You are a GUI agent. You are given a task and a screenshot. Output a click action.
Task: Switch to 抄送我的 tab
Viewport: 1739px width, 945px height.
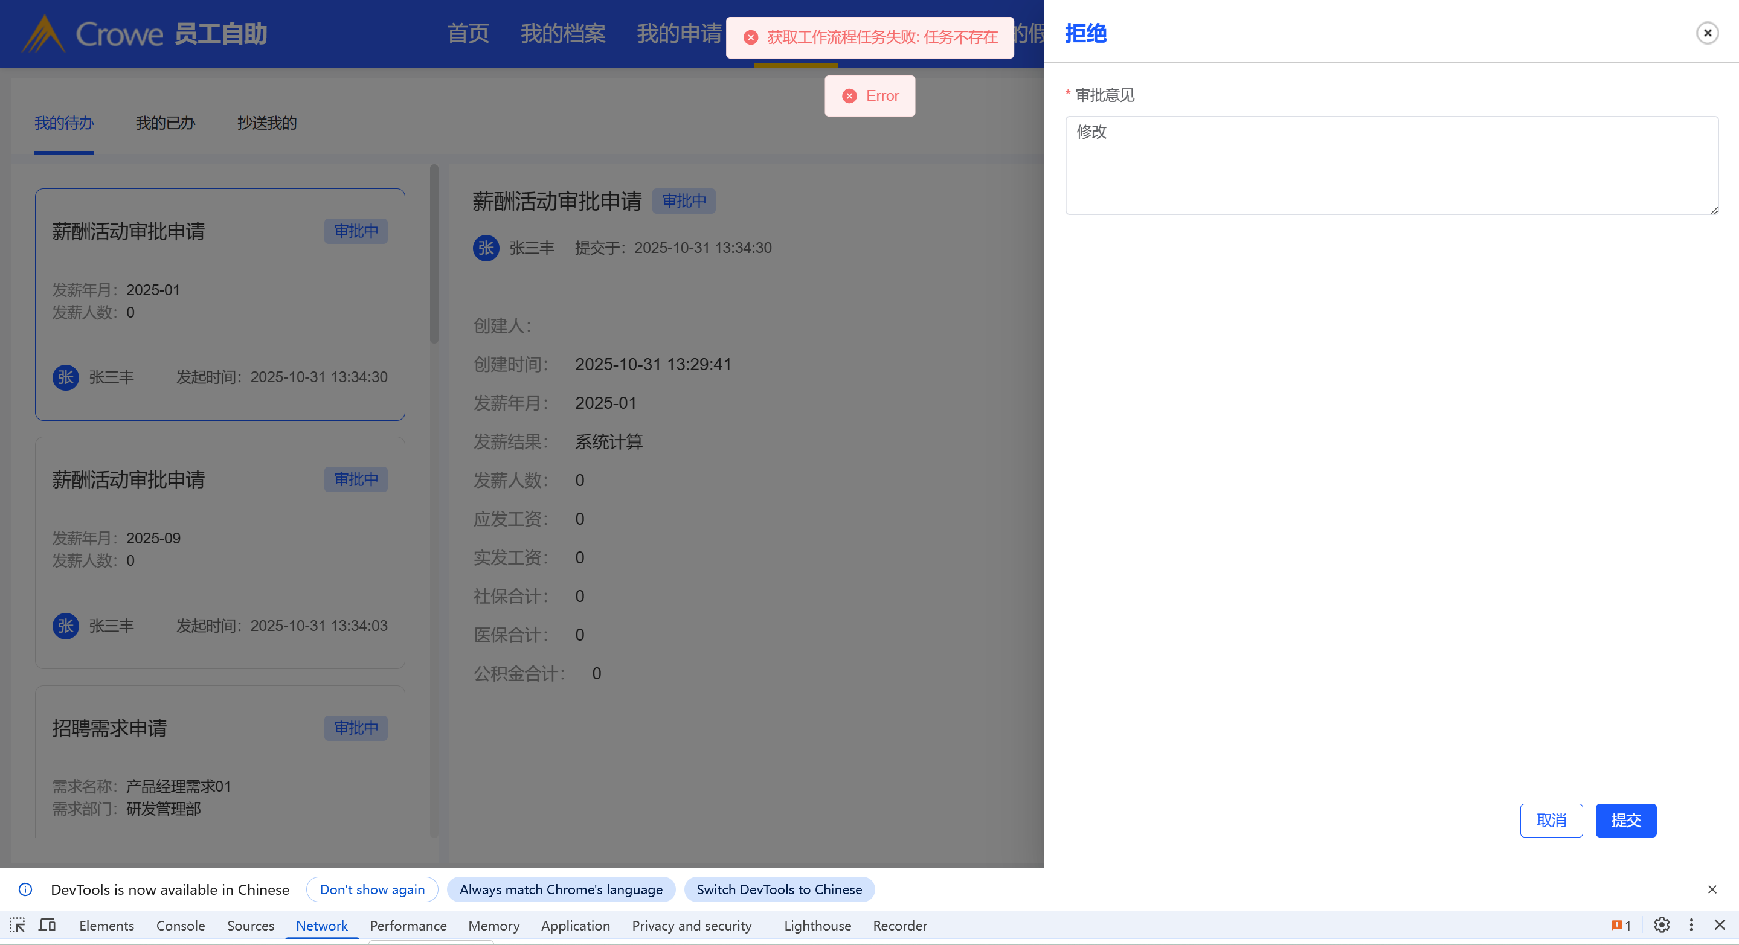(266, 123)
